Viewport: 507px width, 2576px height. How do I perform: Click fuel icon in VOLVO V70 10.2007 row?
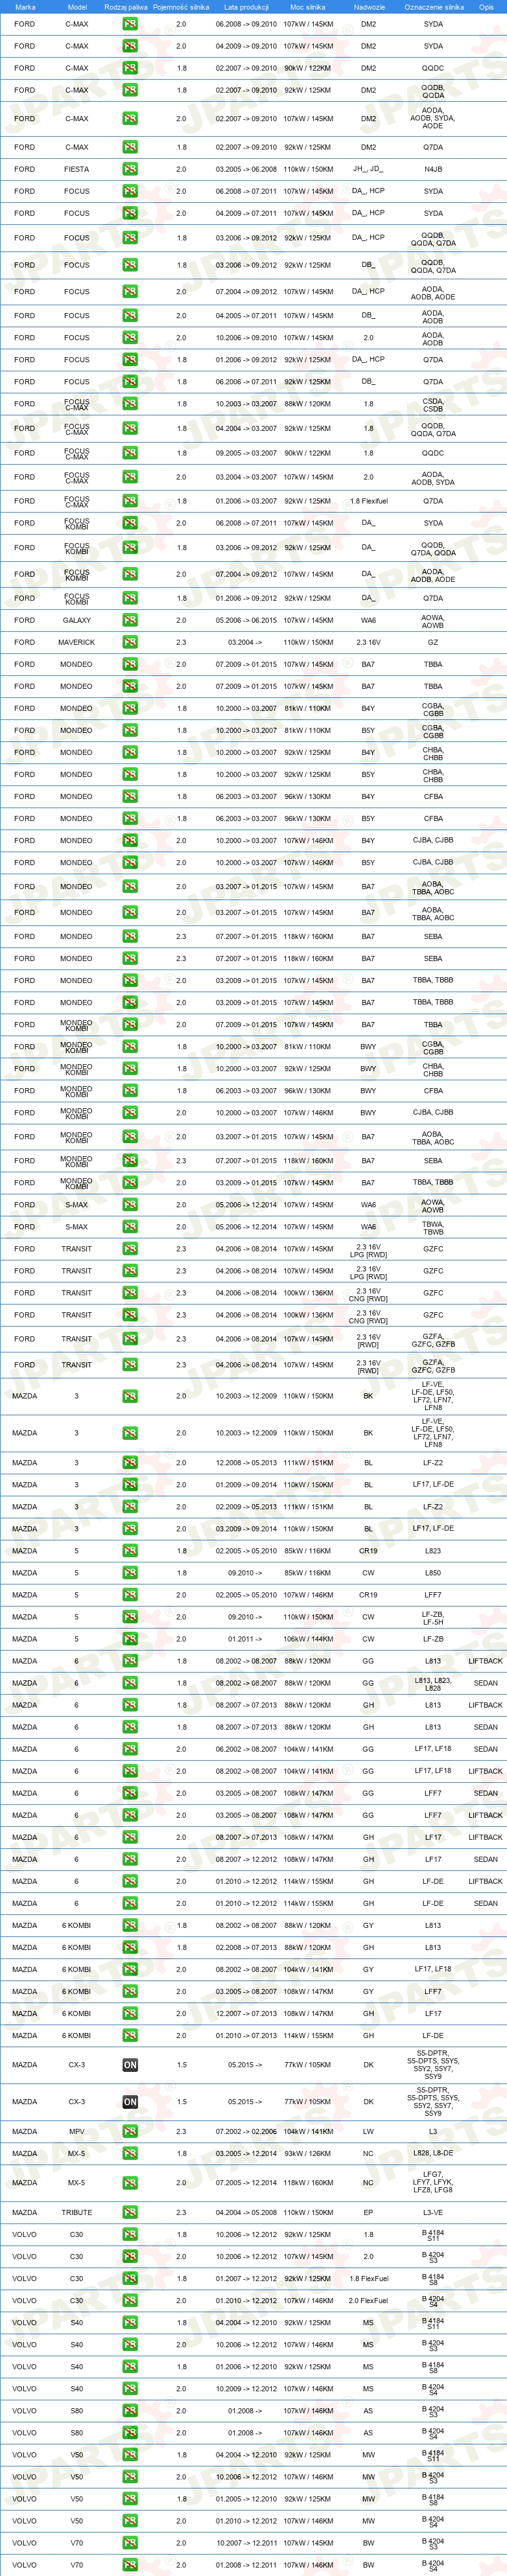tap(130, 2543)
